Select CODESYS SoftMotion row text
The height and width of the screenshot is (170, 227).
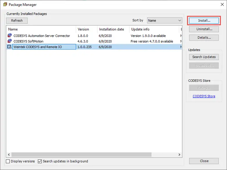[x=28, y=41]
